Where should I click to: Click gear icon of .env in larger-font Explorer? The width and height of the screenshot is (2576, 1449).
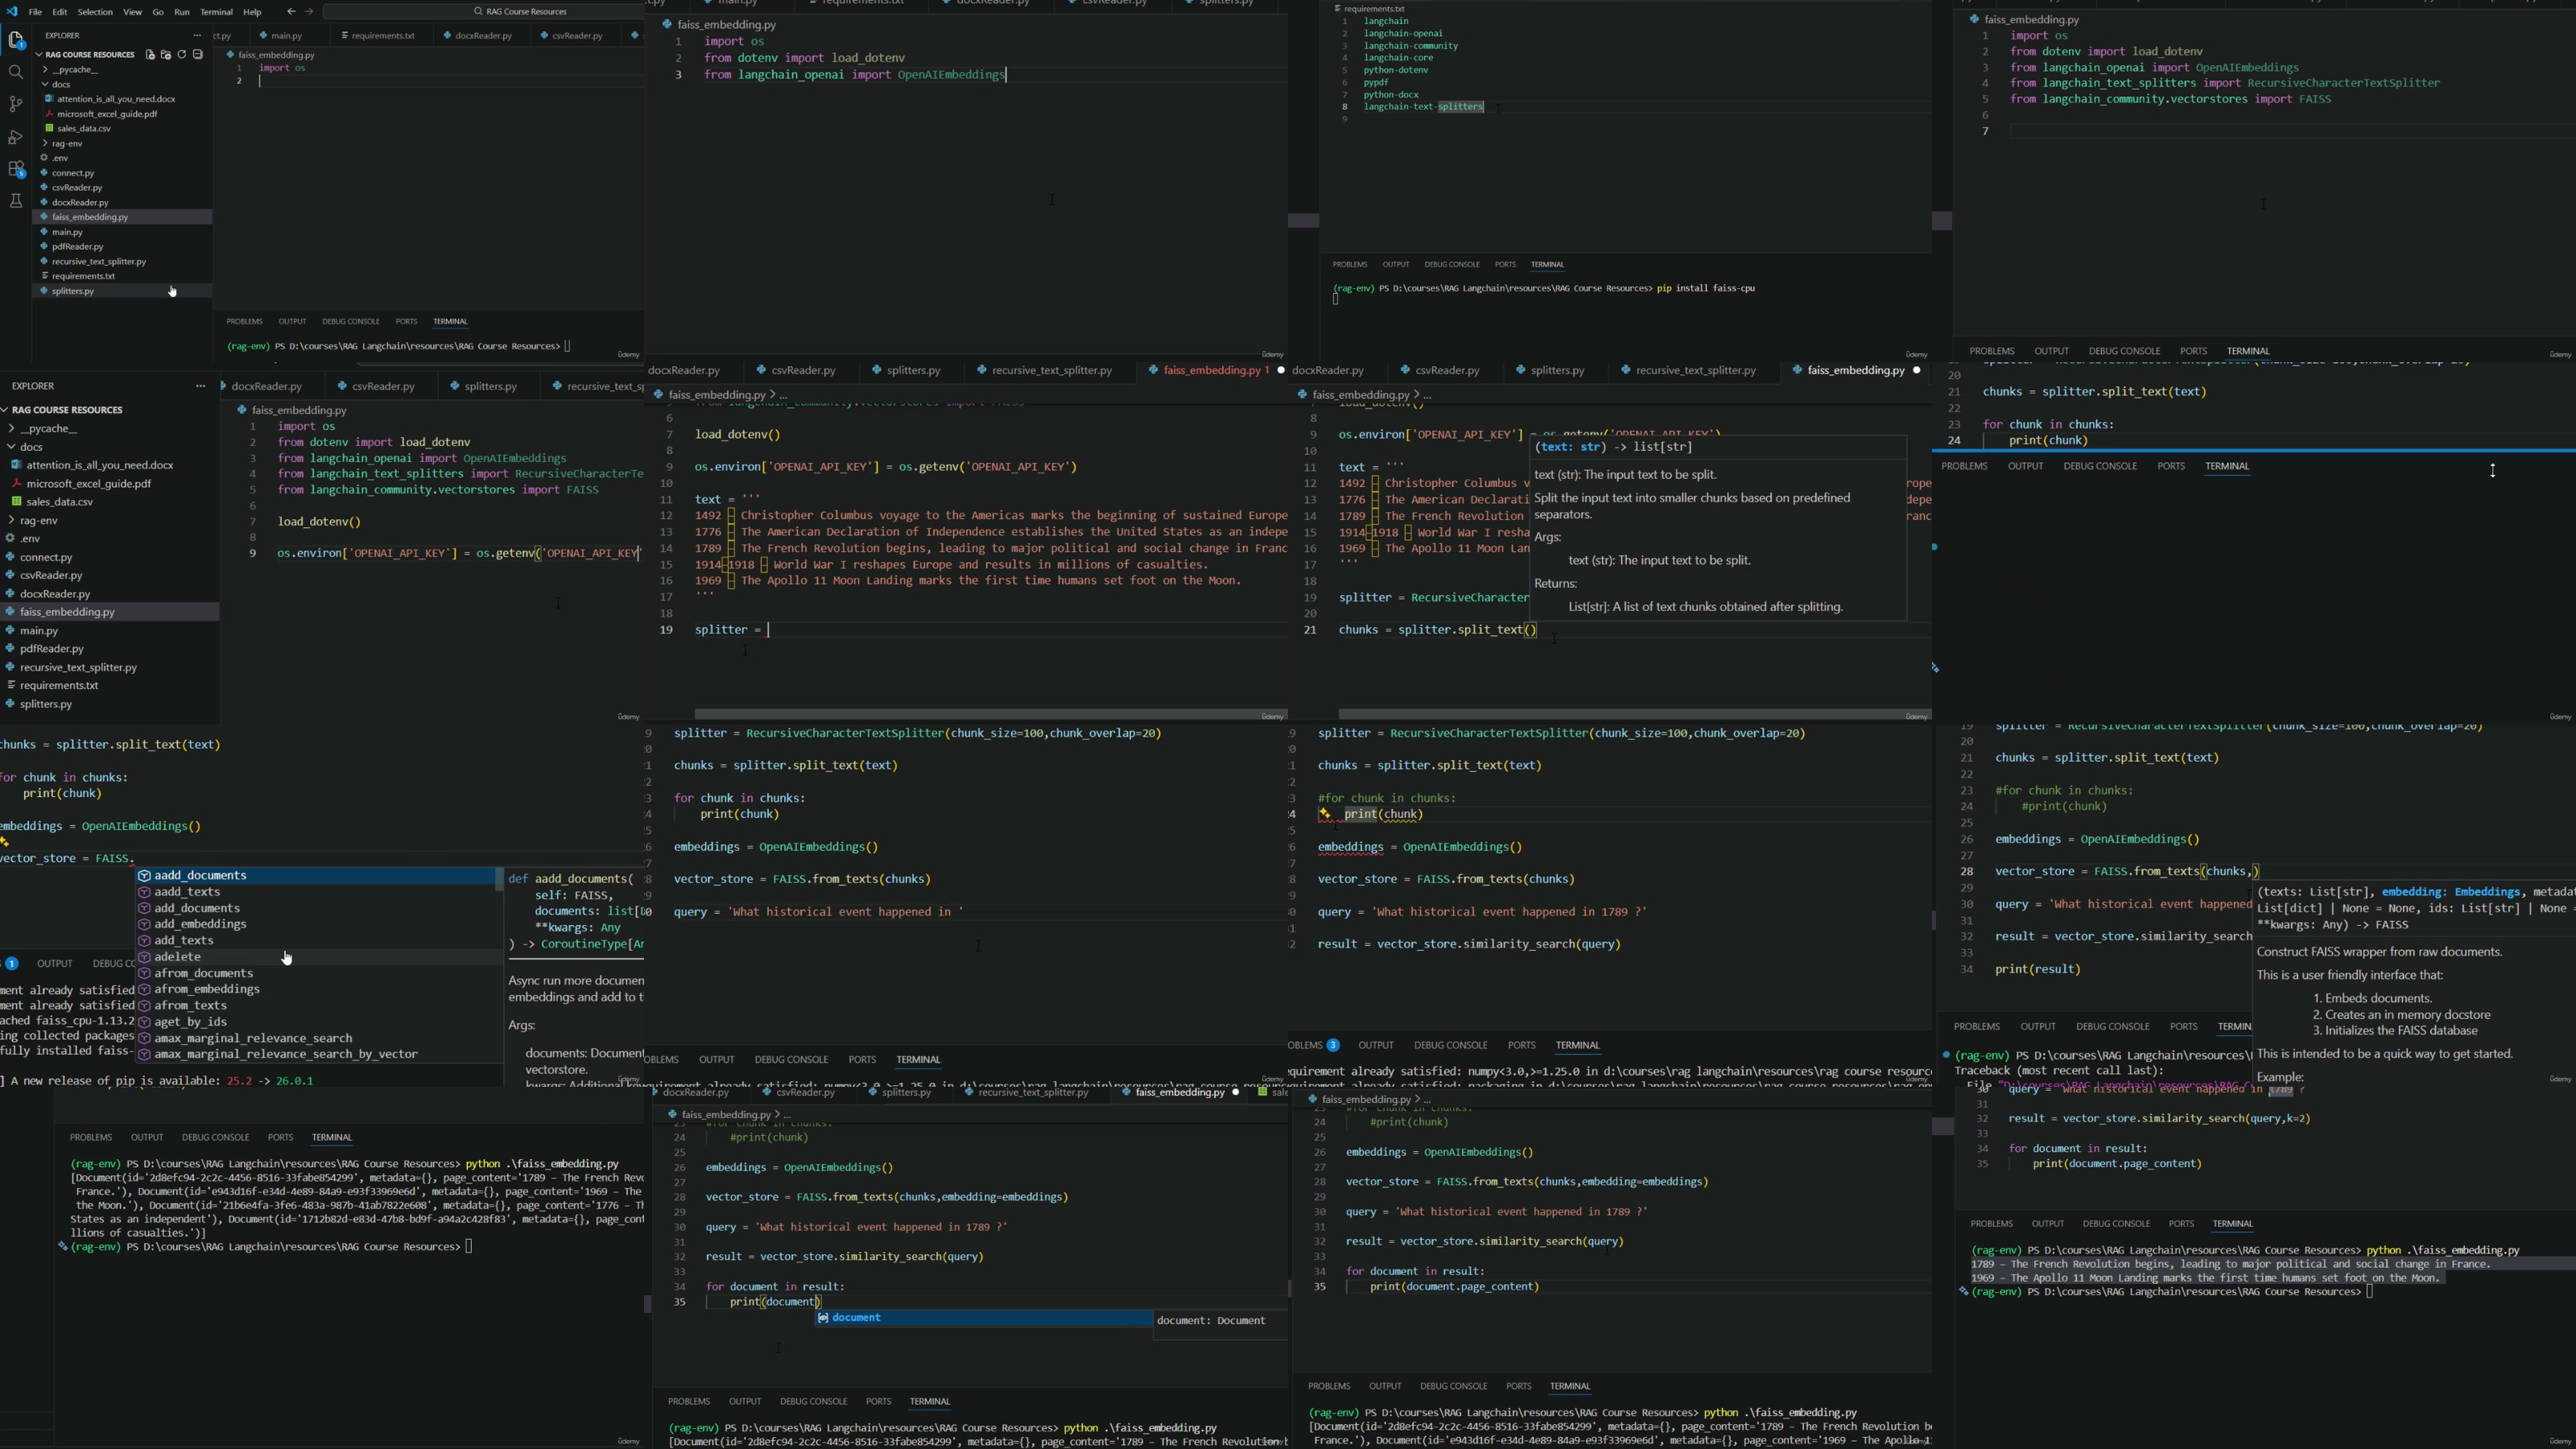[11, 539]
